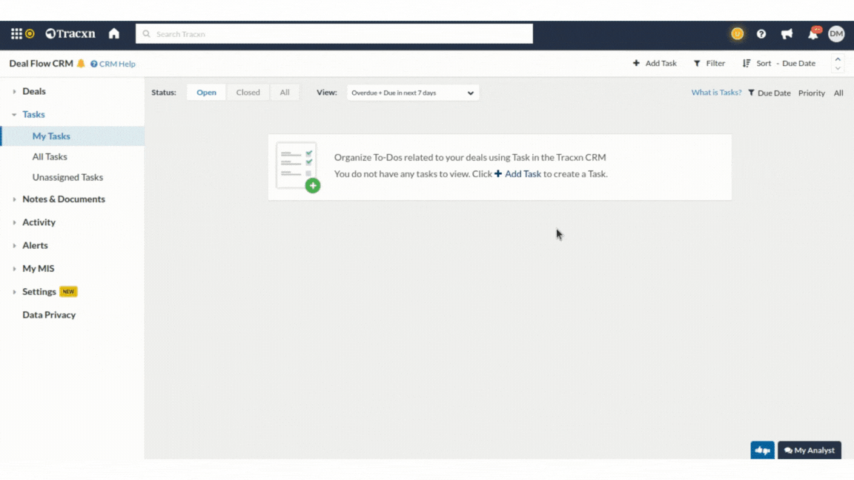
Task: Open the apps grid menu icon
Action: [x=16, y=34]
